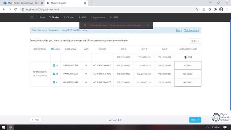Uncheck node C checkbox
The image size is (231, 130).
coord(54,82)
